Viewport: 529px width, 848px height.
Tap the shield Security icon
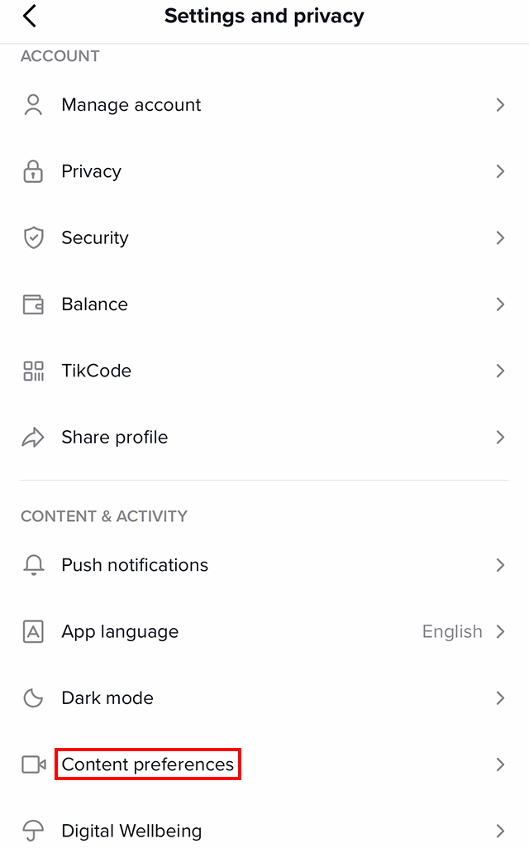pyautogui.click(x=33, y=238)
